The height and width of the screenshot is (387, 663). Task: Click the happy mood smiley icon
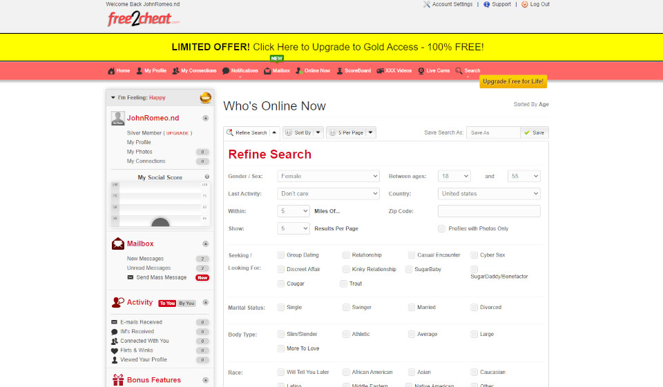pyautogui.click(x=205, y=98)
